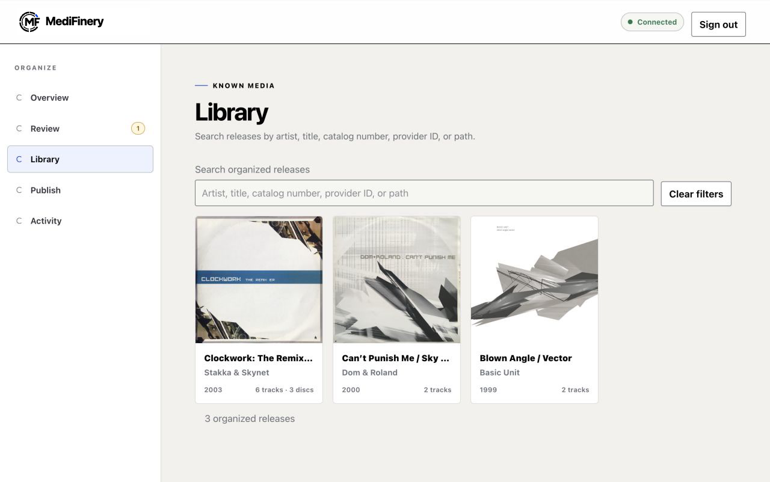Click artist name Stakka & Skynet
Image resolution: width=770 pixels, height=482 pixels.
coord(236,373)
